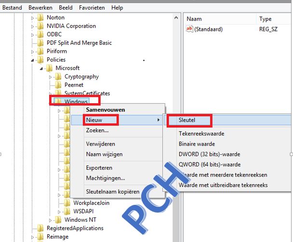Expand the WSDAPI key

59,212
